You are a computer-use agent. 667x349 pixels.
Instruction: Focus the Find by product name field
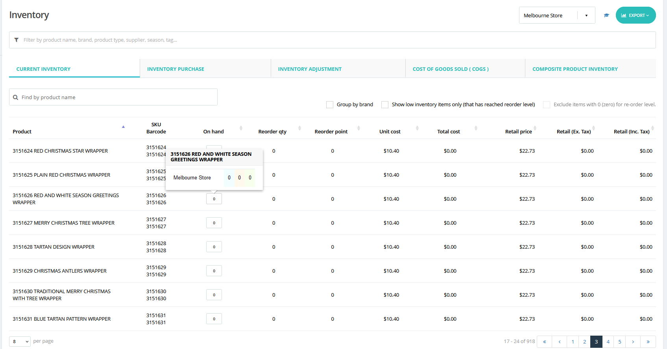113,97
